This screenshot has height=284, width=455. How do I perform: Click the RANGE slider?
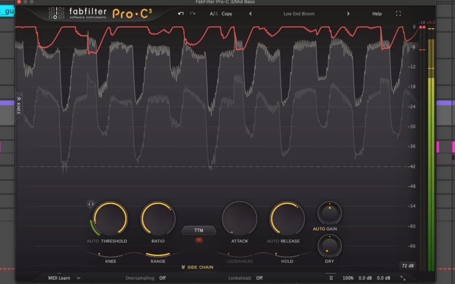158,255
